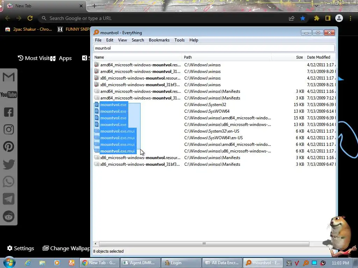Open new tab page Settings
Screen dimensions: 358x268
tap(21, 248)
